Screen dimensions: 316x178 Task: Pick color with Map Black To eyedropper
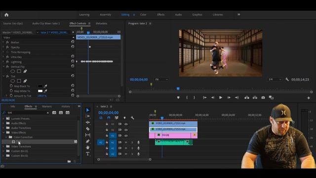pos(45,86)
